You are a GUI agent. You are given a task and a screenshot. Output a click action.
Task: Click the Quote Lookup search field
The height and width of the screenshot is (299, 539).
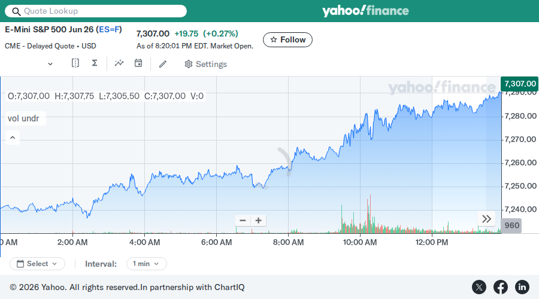coord(96,11)
